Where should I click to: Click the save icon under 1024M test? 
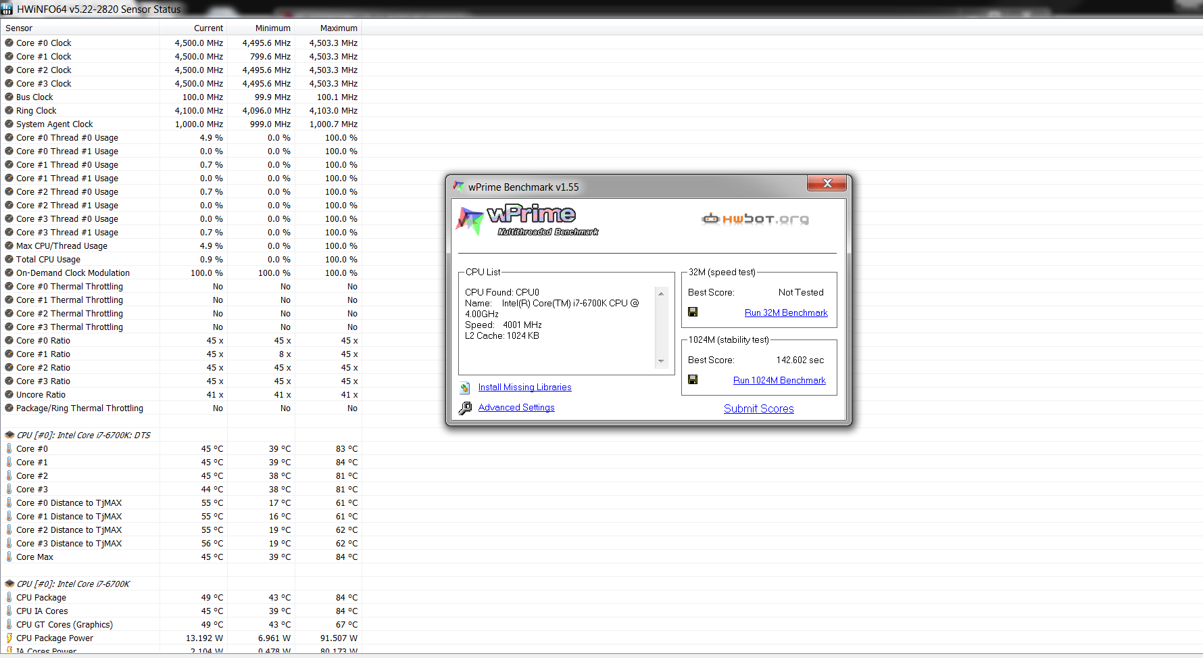click(x=693, y=379)
